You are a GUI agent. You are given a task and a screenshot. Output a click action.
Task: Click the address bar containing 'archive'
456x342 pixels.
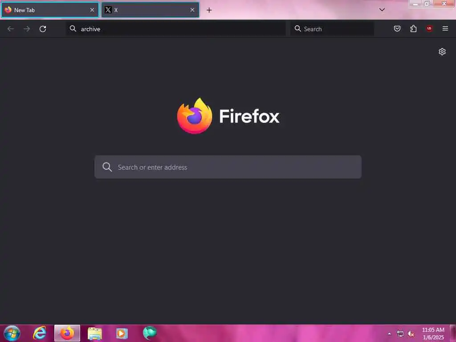click(x=176, y=29)
